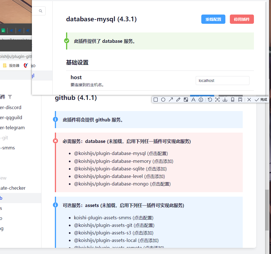
Task: Click the search magnifier icon
Action: point(41,11)
